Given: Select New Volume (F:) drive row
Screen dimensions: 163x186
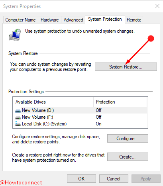Looking at the screenshot, I should pyautogui.click(x=80, y=117).
